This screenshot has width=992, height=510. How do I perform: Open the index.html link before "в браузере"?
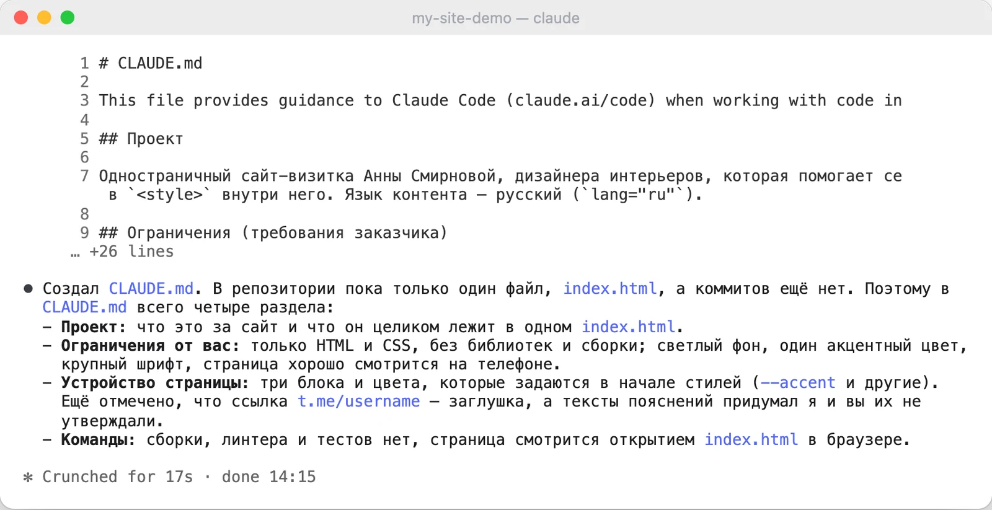(x=751, y=440)
